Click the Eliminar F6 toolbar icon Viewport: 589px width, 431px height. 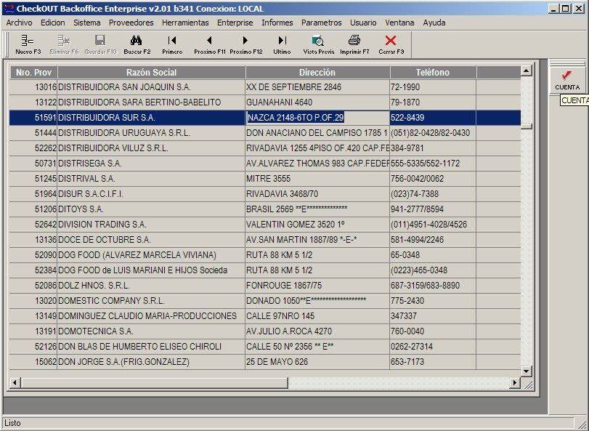(x=64, y=45)
